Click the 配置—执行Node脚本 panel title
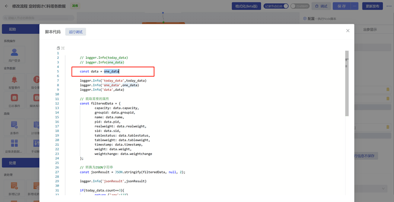394x202 pixels. [322, 19]
